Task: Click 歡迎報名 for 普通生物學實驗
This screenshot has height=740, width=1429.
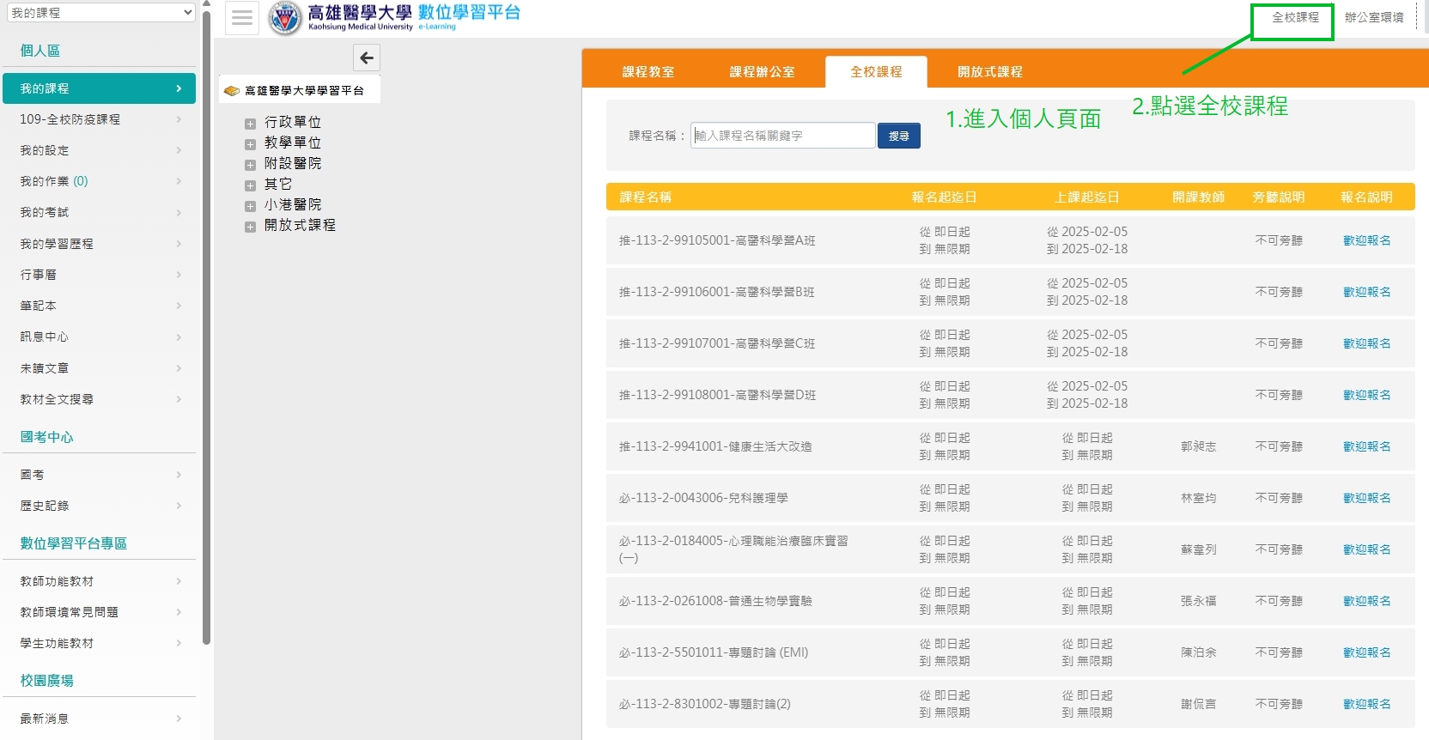Action: [x=1367, y=601]
